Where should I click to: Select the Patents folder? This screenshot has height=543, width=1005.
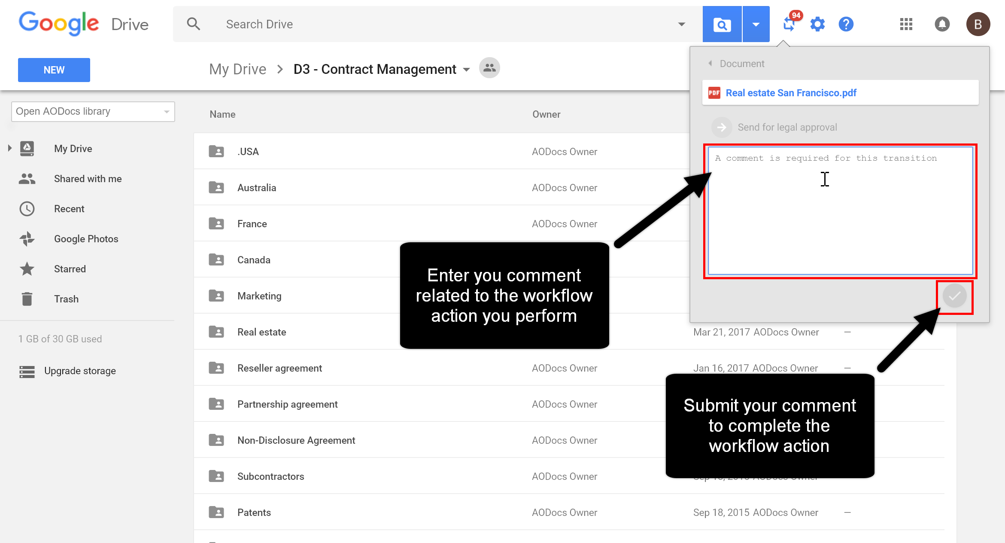coord(254,512)
